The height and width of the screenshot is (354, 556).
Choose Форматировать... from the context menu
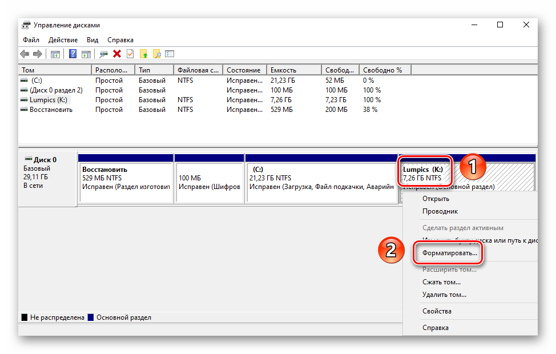click(449, 252)
